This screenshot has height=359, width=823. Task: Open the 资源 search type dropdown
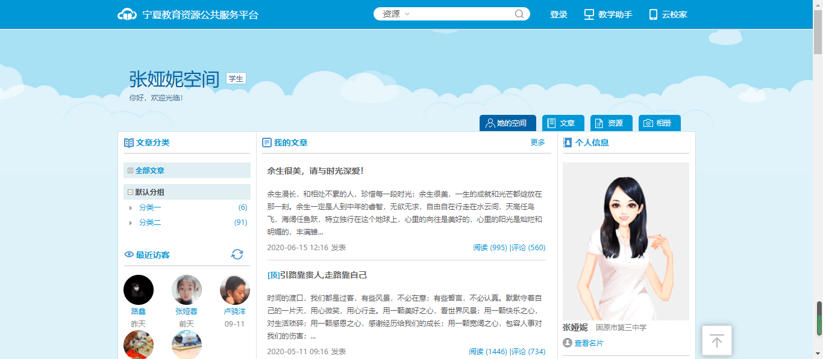pos(396,14)
